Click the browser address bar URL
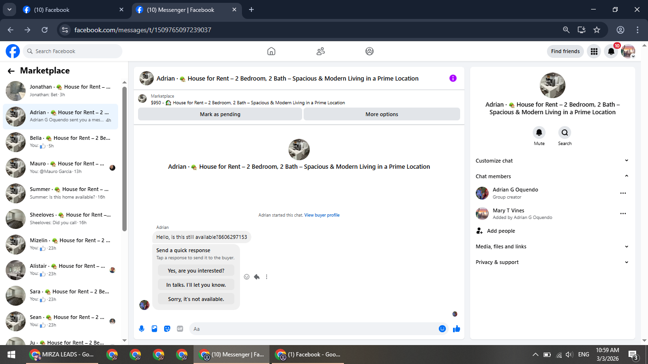This screenshot has width=648, height=364. point(143,30)
